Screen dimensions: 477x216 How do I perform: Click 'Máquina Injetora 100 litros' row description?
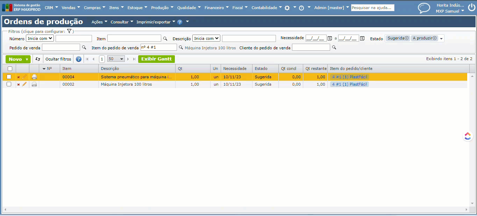tap(126, 84)
